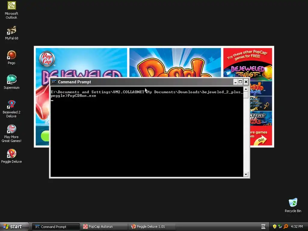
Task: Click Command Prompt scrollbar up arrow
Action: tap(246, 89)
